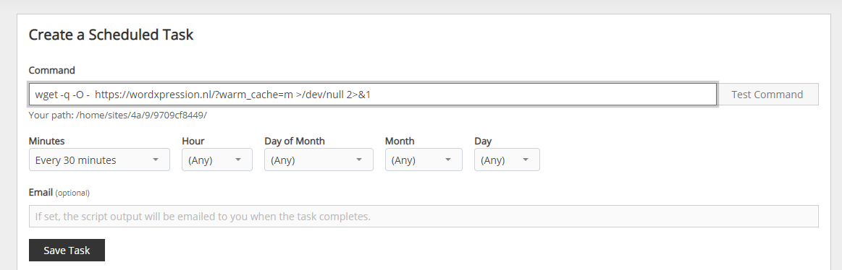Click the Command field label
Viewport: 842px width, 270px height.
51,70
